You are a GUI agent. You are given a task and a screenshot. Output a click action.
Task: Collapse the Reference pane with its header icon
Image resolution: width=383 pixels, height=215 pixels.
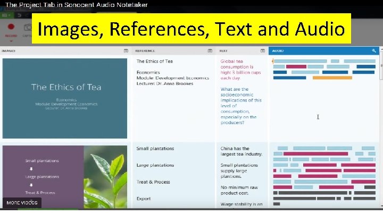(210, 51)
